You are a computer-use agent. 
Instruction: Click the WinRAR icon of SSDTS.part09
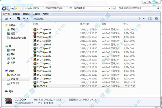tap(35, 59)
